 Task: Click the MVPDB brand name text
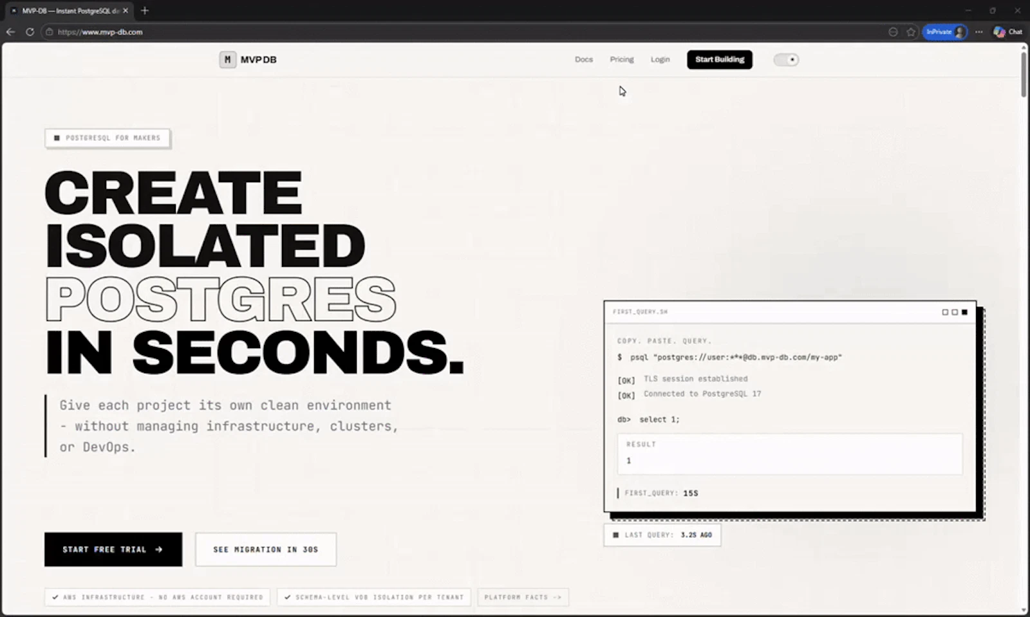point(259,60)
